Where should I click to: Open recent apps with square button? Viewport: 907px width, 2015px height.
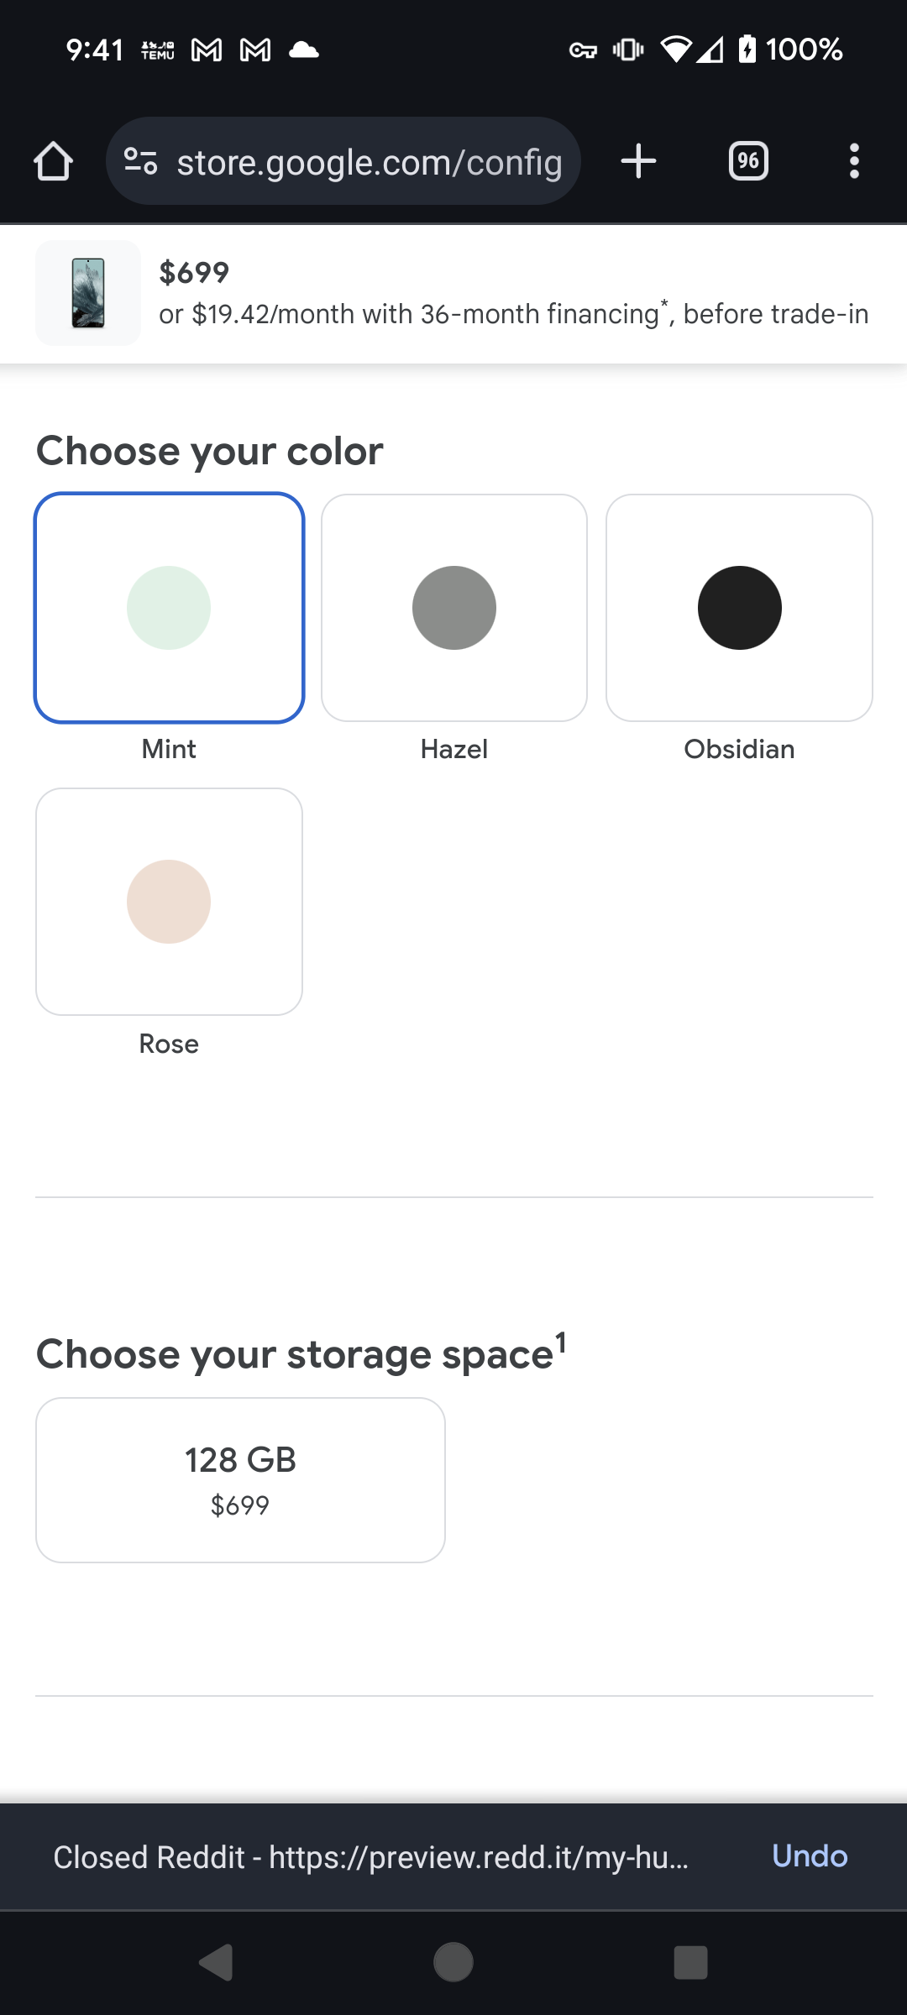point(690,1962)
